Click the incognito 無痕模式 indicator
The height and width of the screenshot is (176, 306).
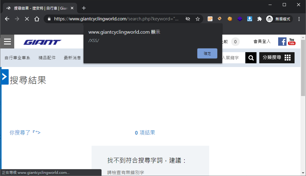[x=279, y=19]
